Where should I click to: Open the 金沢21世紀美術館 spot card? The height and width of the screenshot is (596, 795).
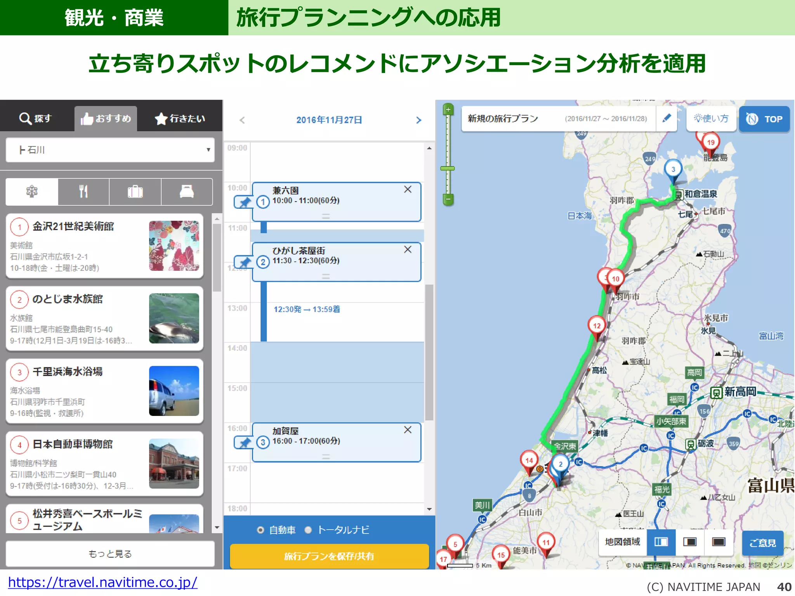tap(105, 246)
